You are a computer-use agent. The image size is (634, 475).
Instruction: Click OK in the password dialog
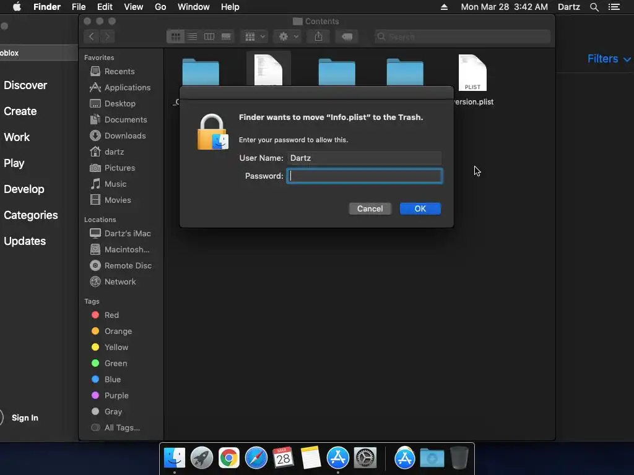(x=420, y=209)
